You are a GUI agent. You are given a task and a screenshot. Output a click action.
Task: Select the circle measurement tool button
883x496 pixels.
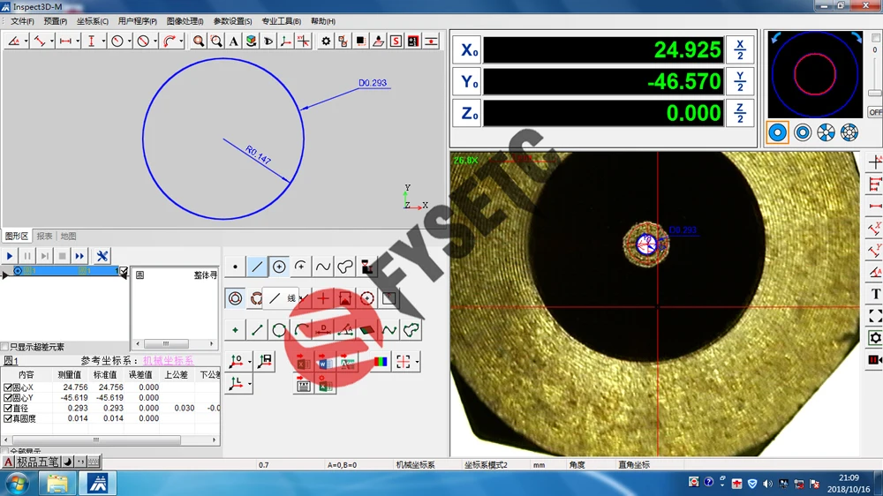click(279, 267)
